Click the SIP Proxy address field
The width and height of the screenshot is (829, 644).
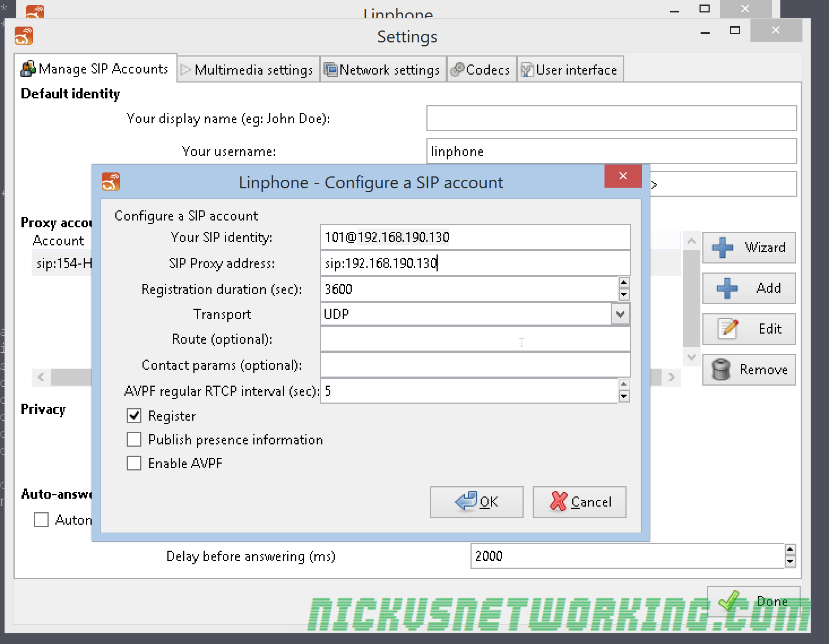(x=475, y=263)
